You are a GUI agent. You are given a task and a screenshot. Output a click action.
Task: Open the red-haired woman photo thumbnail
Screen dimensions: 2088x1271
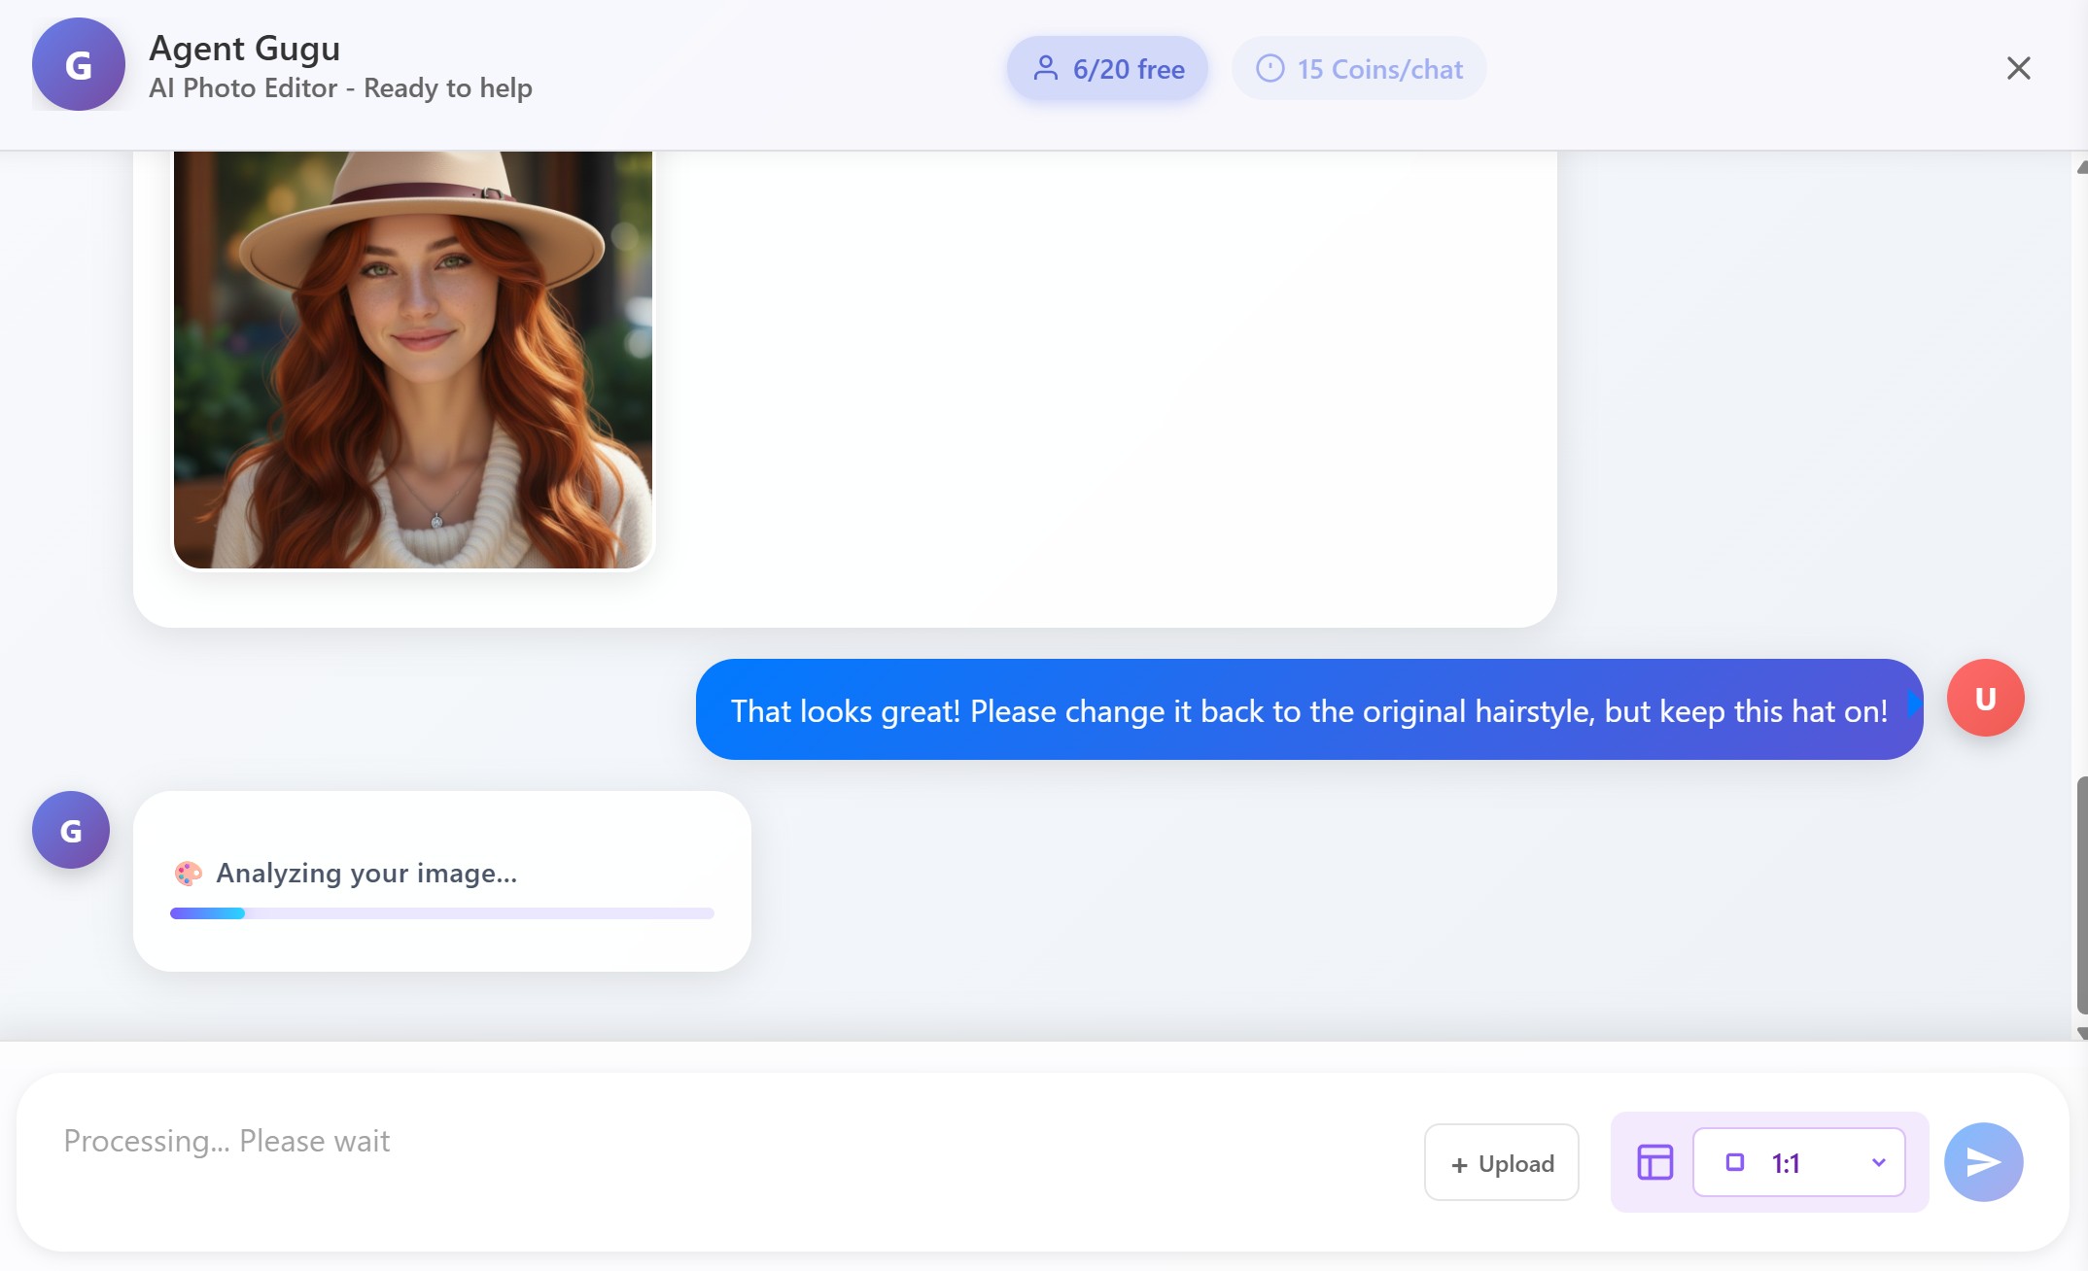pyautogui.click(x=413, y=360)
